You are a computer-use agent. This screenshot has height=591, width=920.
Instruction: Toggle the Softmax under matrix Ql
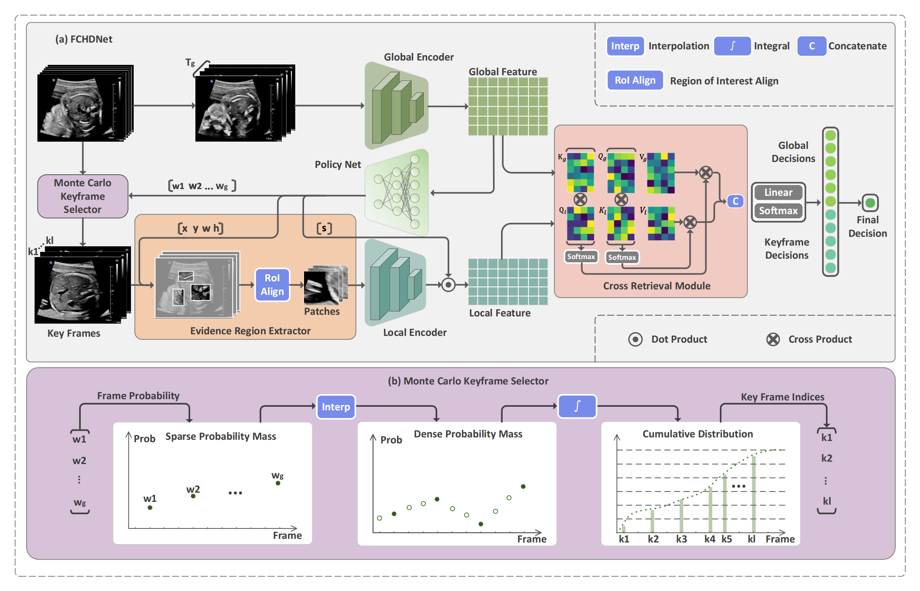click(x=581, y=257)
